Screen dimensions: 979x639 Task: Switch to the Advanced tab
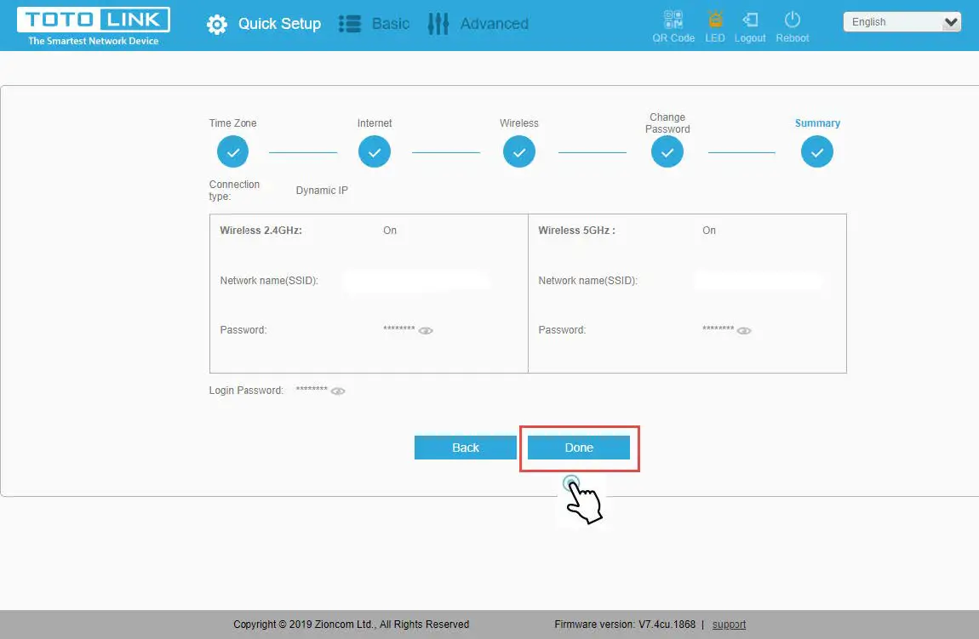coord(495,24)
